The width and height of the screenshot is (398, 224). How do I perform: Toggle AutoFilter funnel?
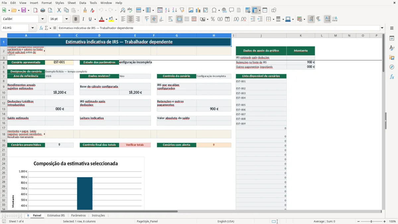click(x=182, y=10)
